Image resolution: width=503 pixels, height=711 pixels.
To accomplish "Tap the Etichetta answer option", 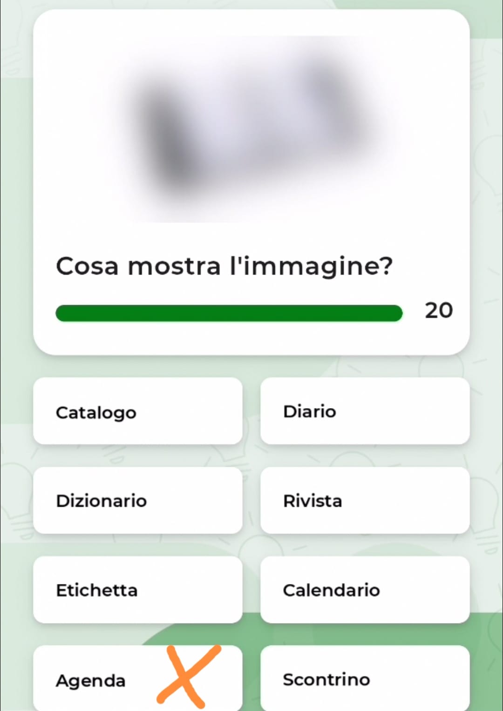I will [138, 590].
